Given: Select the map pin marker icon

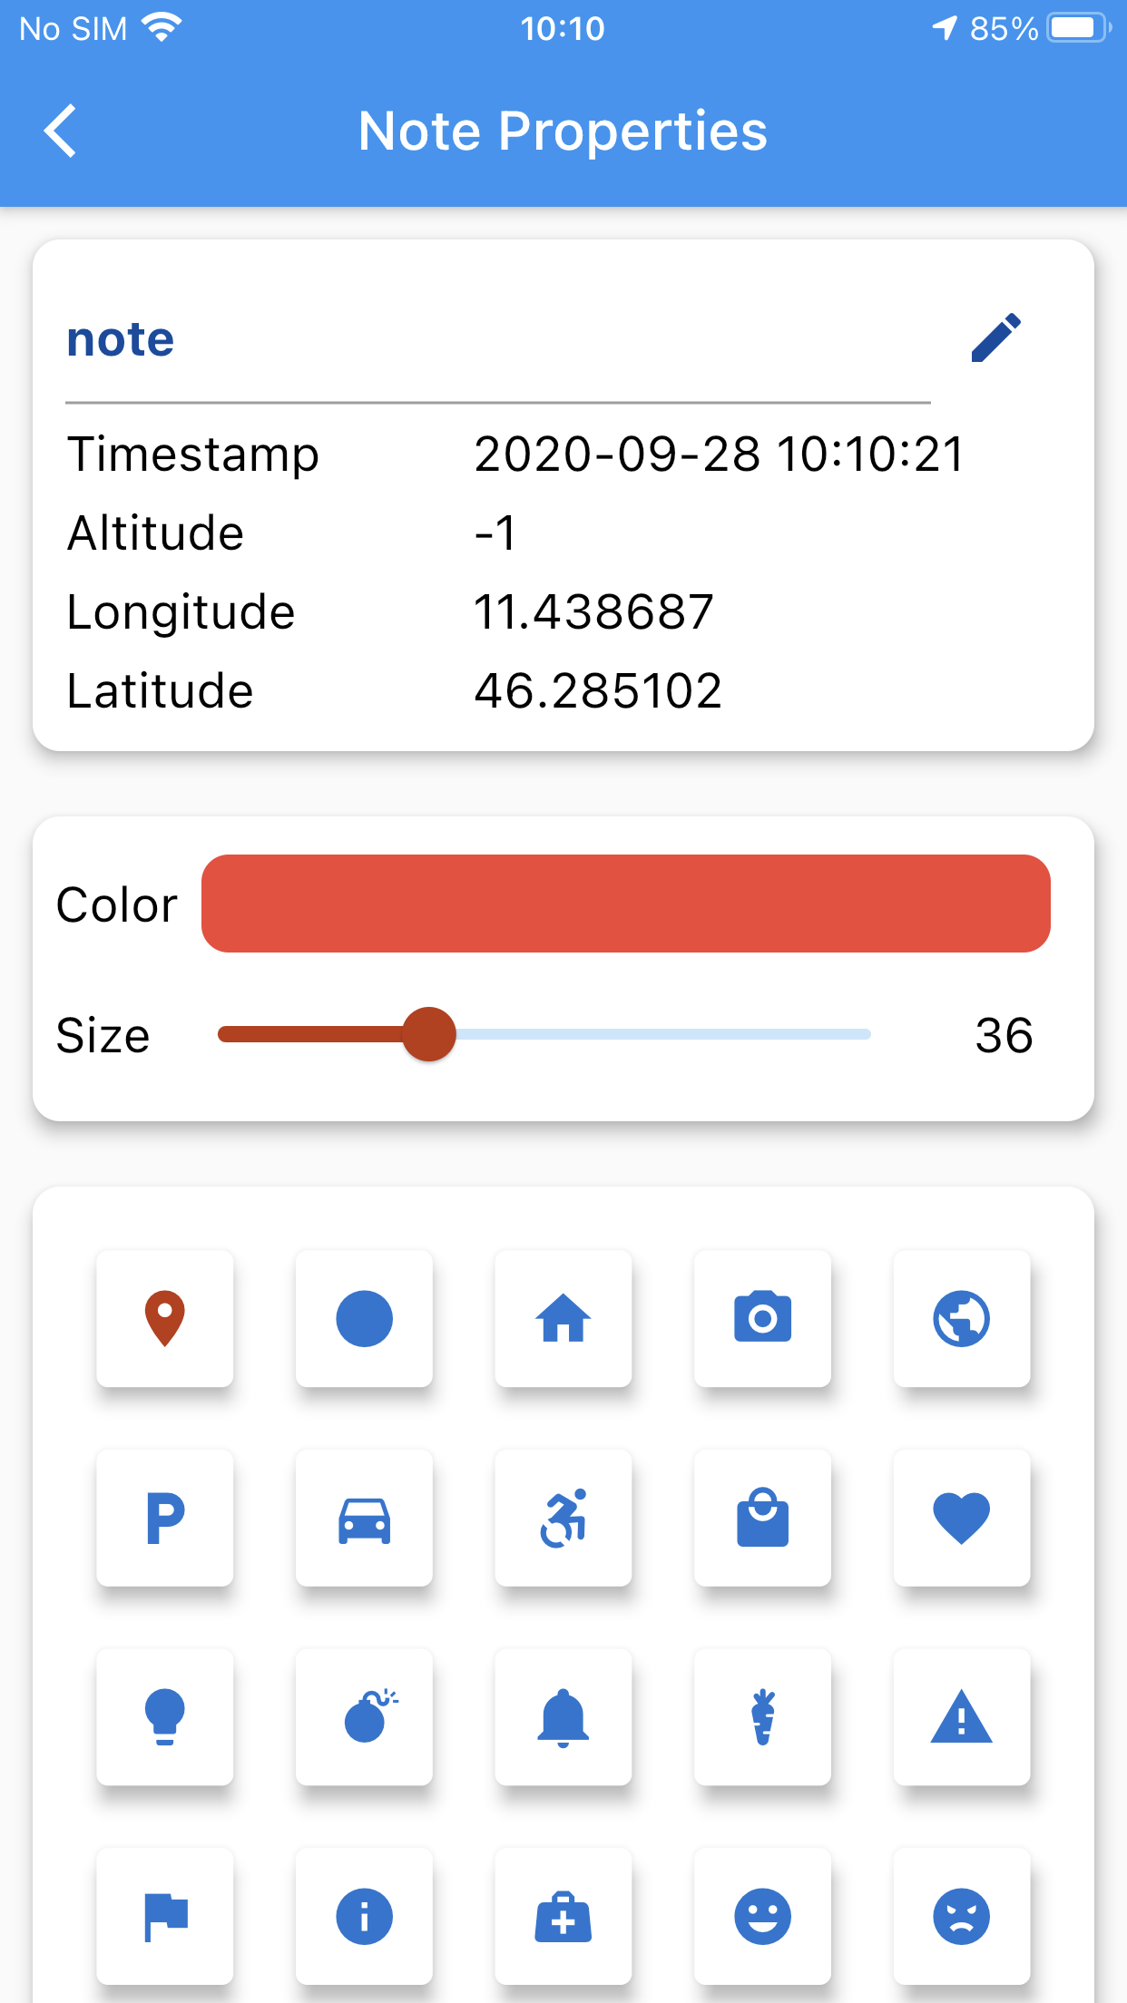Looking at the screenshot, I should [x=165, y=1318].
